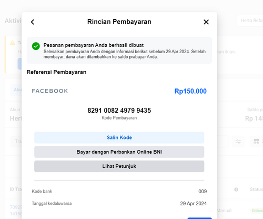Click the blue Rp150.000 amount
Image resolution: width=263 pixels, height=219 pixels.
click(190, 91)
